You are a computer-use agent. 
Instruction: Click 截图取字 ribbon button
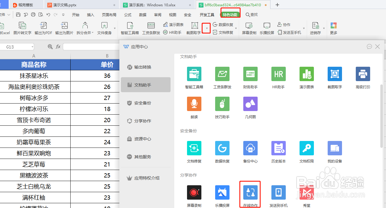(x=194, y=28)
